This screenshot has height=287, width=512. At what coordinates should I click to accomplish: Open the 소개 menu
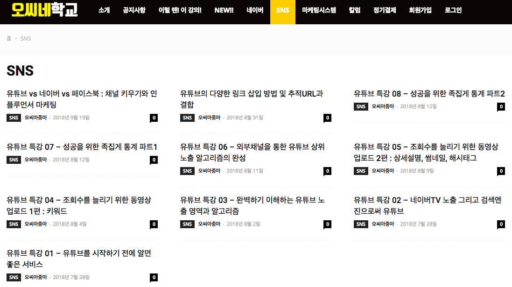pyautogui.click(x=104, y=10)
